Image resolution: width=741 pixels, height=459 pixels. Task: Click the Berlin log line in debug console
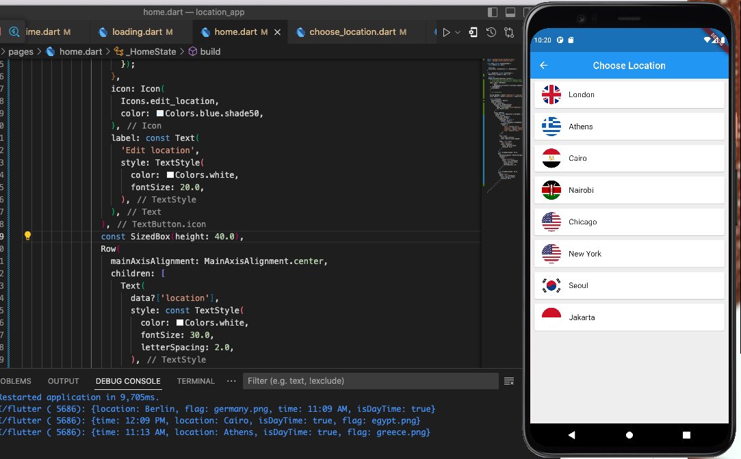click(x=218, y=409)
